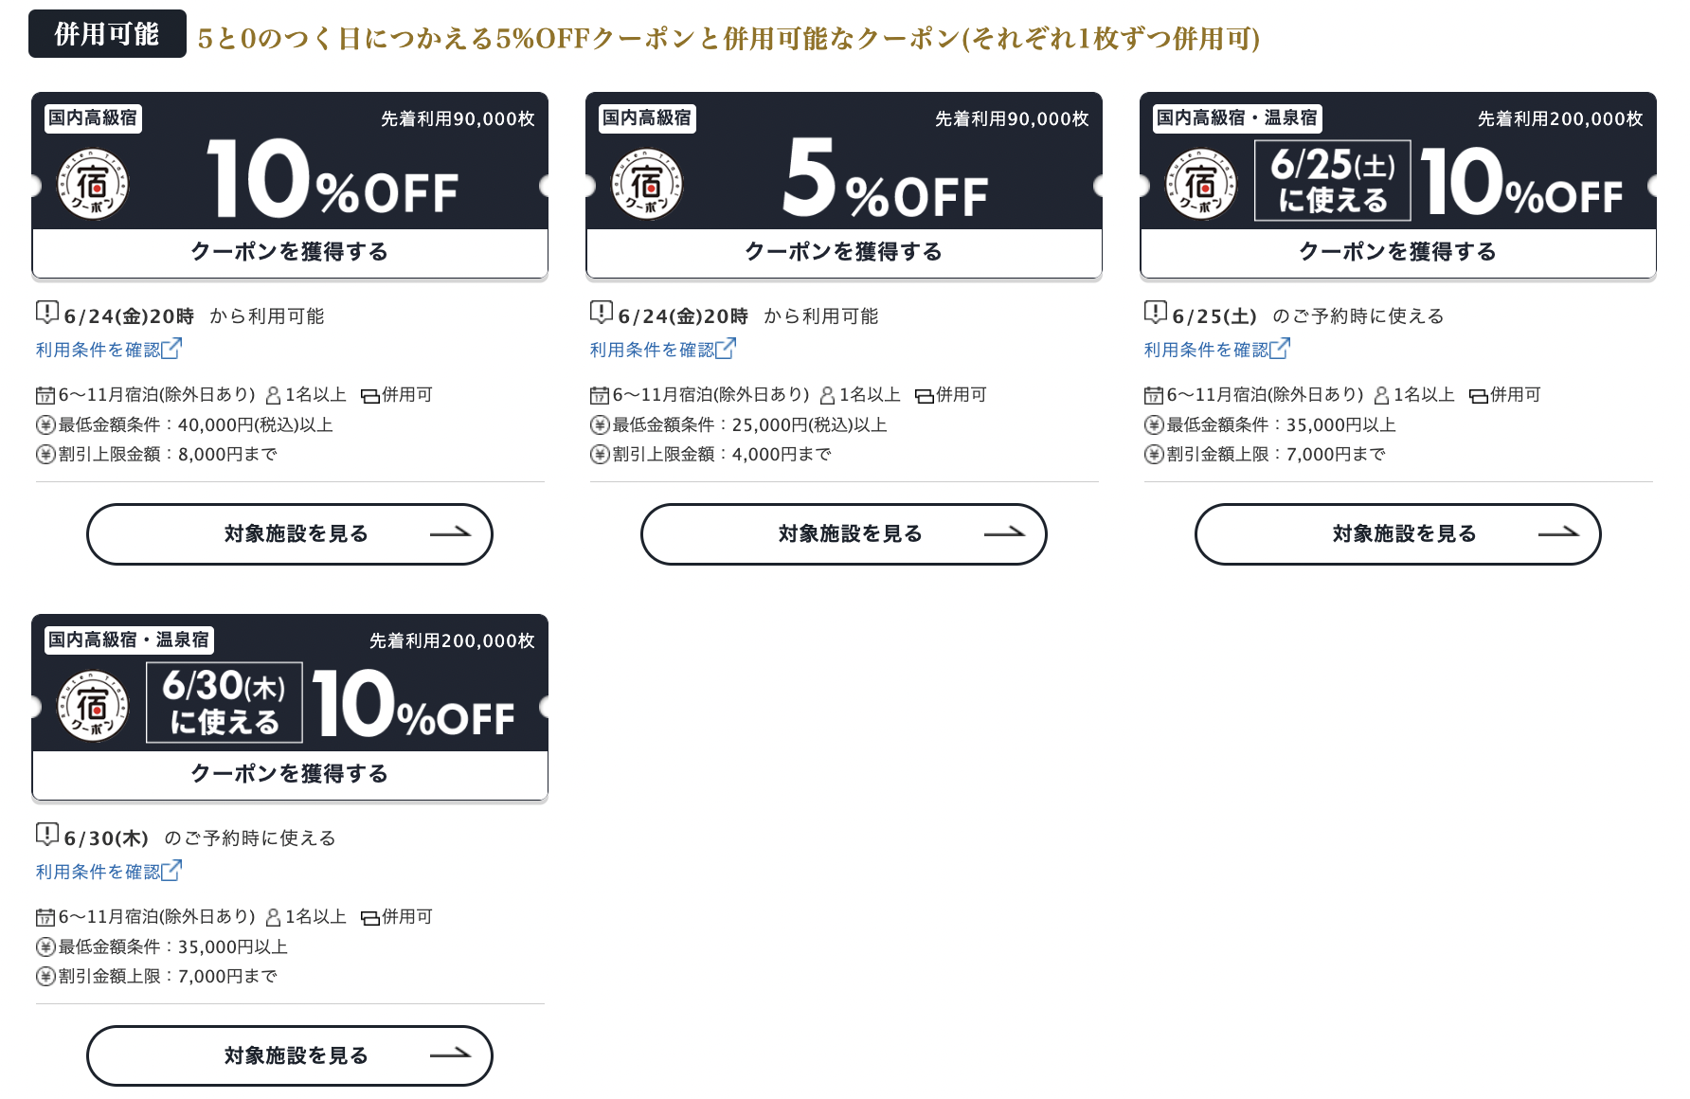The width and height of the screenshot is (1690, 1099).
Task: Click the 宿クーポン logo on the first 10%OFF coupon
Action: (93, 184)
